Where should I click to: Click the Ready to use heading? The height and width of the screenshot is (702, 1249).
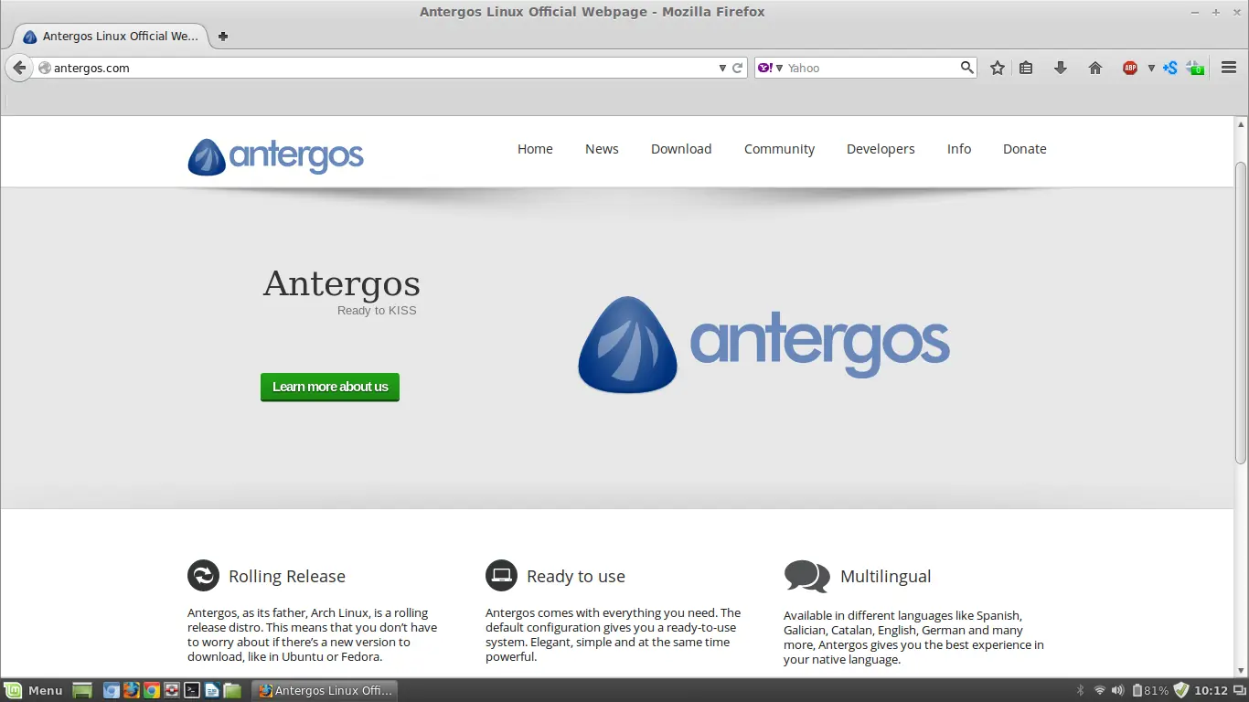click(x=576, y=577)
